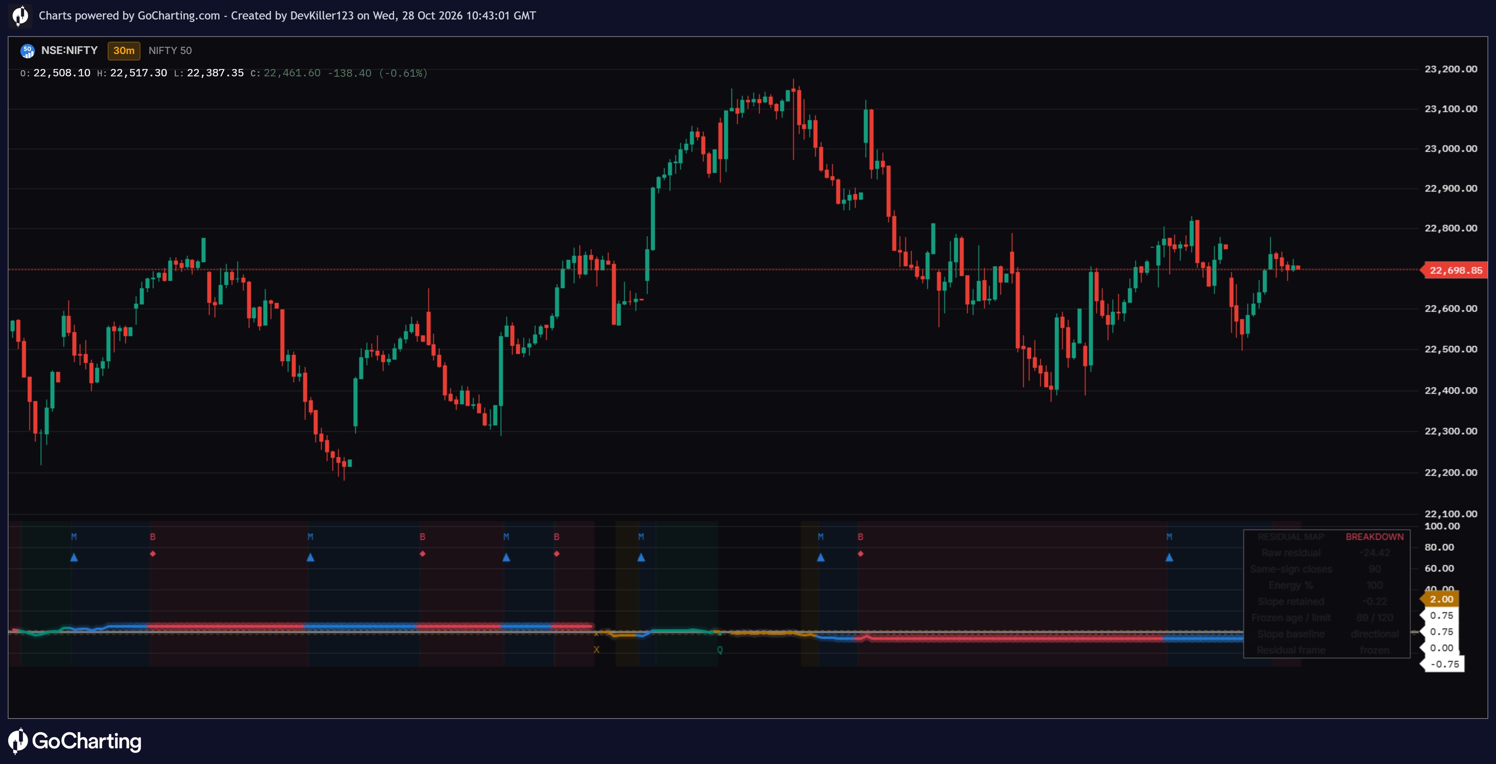Open the NSE:NIFTY symbol selector
Viewport: 1496px width, 764px height.
[x=69, y=50]
